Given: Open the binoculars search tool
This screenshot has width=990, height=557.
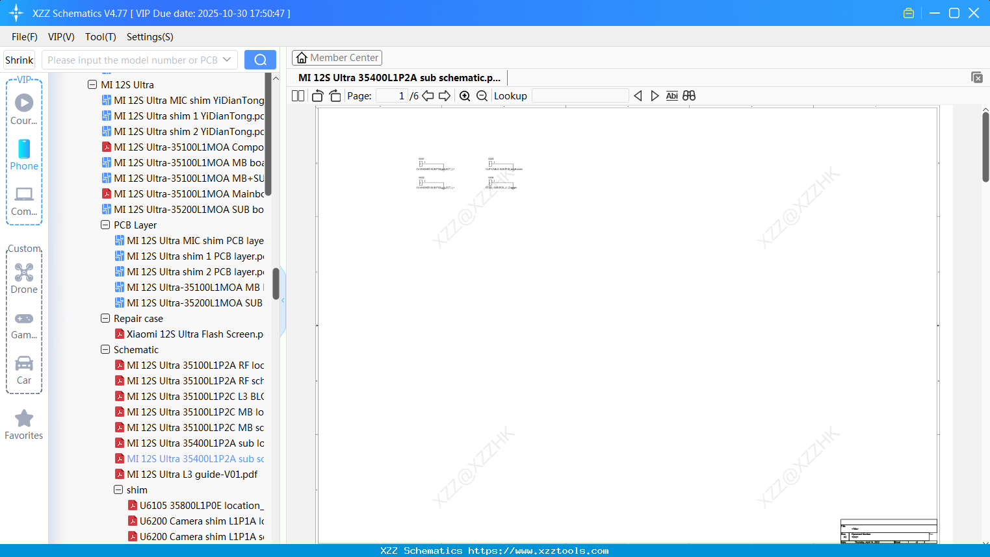Looking at the screenshot, I should click(689, 95).
